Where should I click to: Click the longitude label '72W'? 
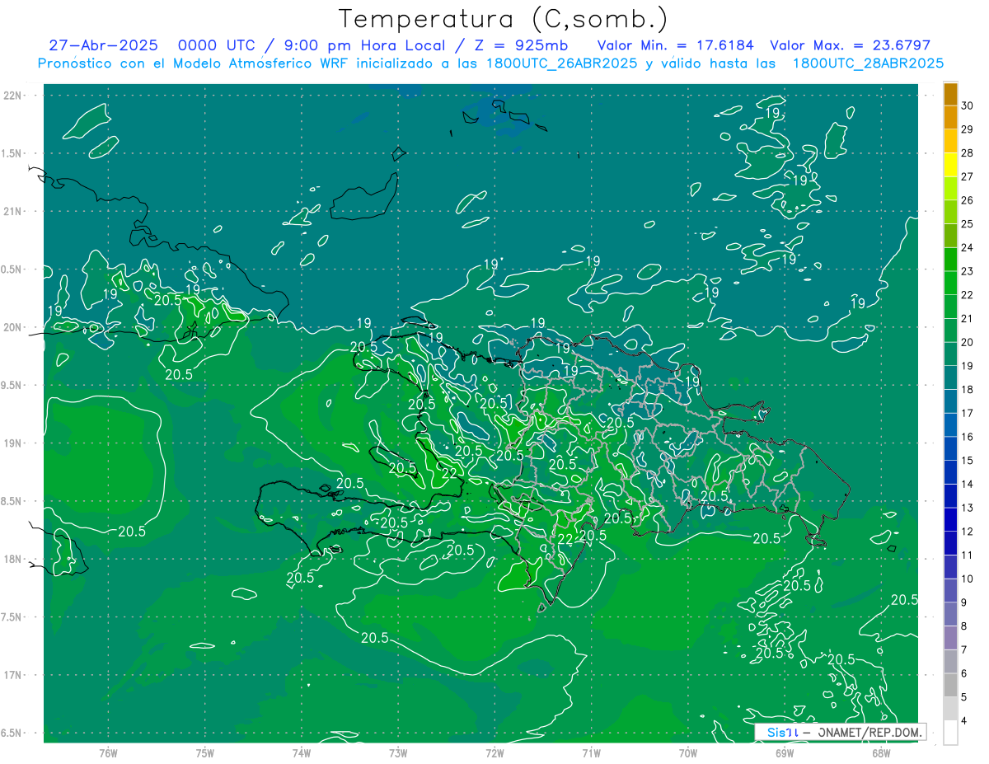click(494, 752)
